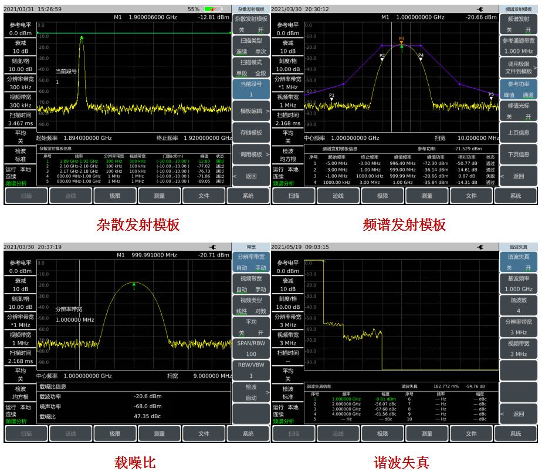Open 系统 tab in the 载噪比 screen

248,433
